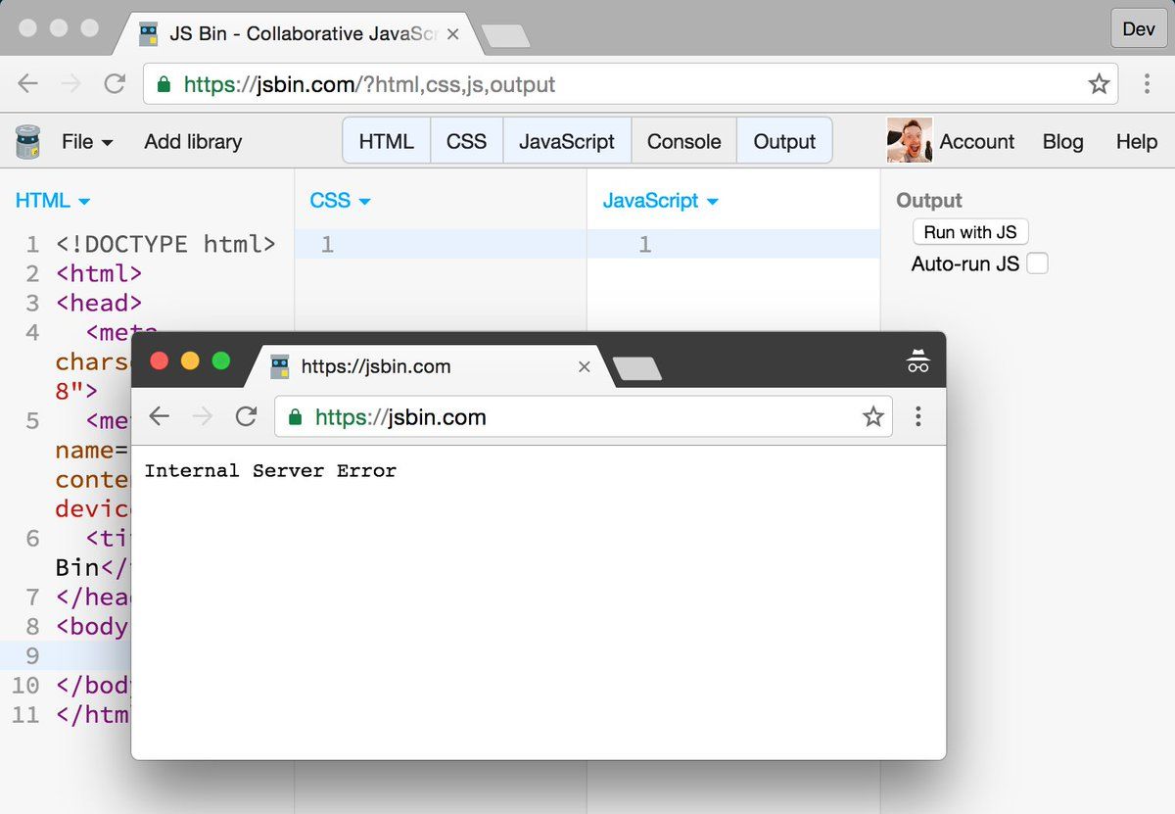
Task: Click the Run with JS button
Action: [970, 232]
